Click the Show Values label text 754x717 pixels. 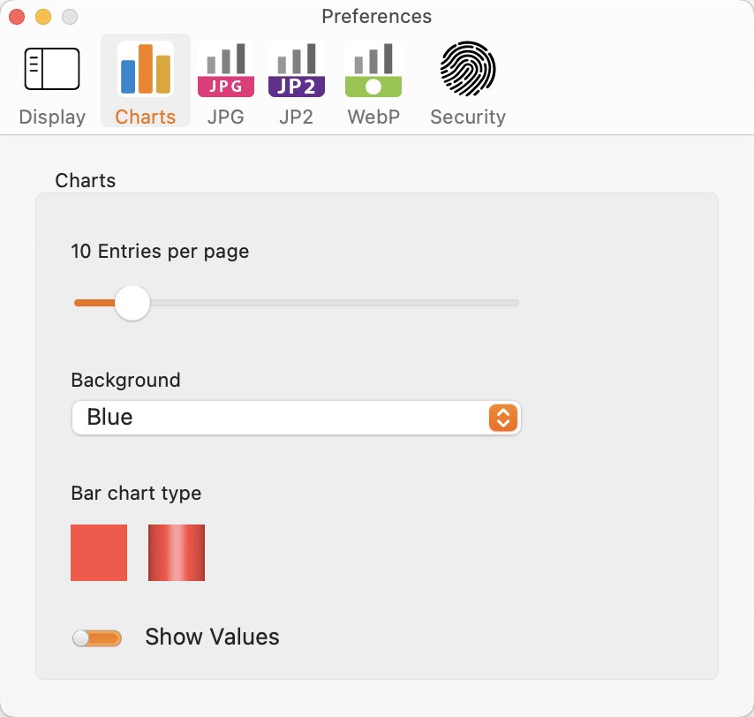pos(212,637)
